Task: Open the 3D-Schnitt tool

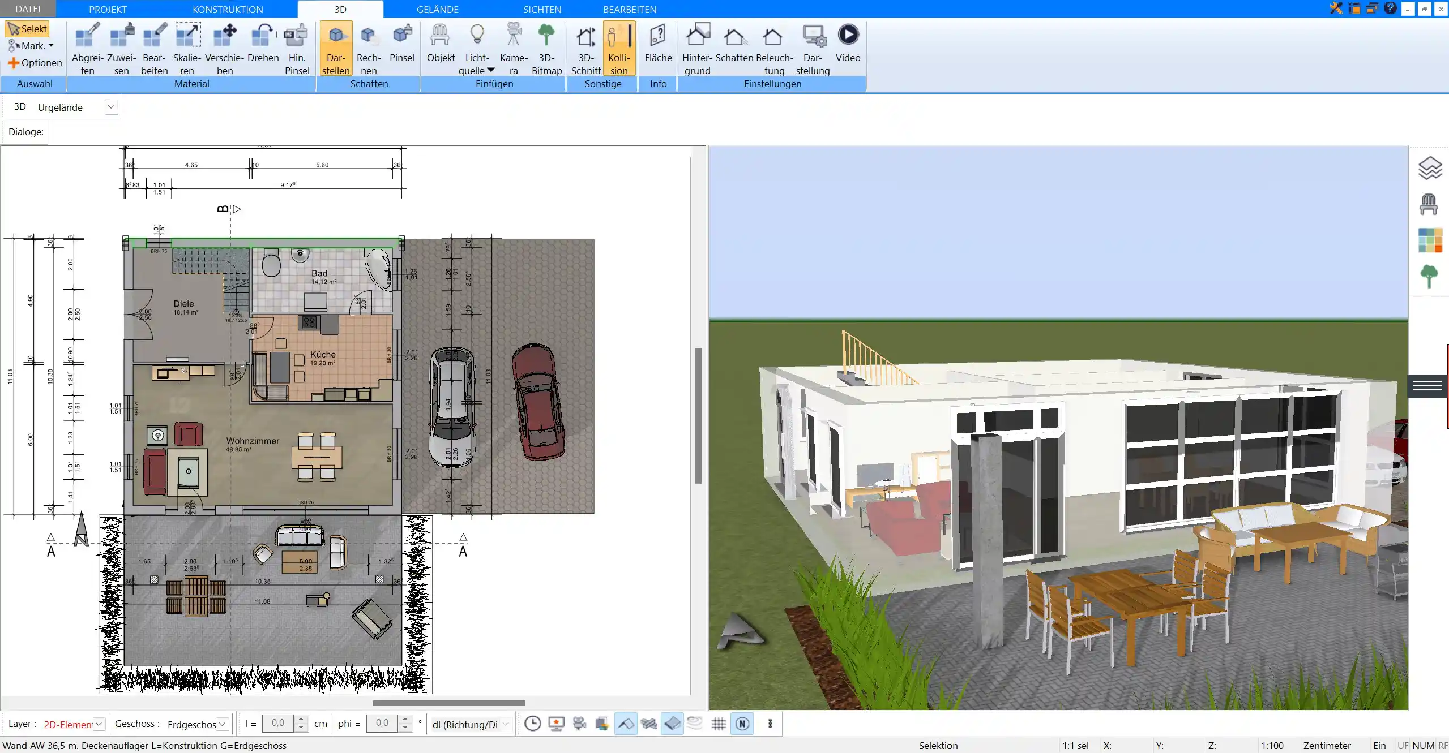Action: 585,49
